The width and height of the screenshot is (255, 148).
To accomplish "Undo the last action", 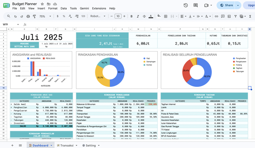I will click(x=15, y=16).
